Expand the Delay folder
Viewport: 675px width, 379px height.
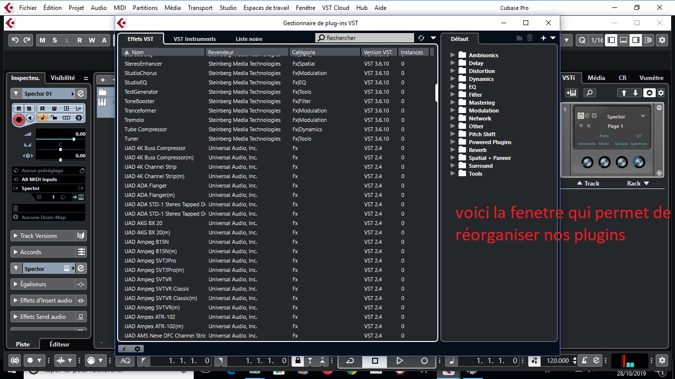click(x=453, y=63)
